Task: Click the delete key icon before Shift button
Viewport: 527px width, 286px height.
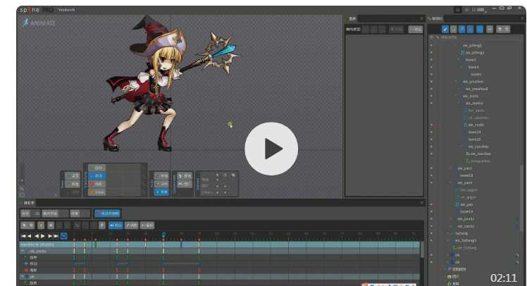Action: (x=102, y=225)
